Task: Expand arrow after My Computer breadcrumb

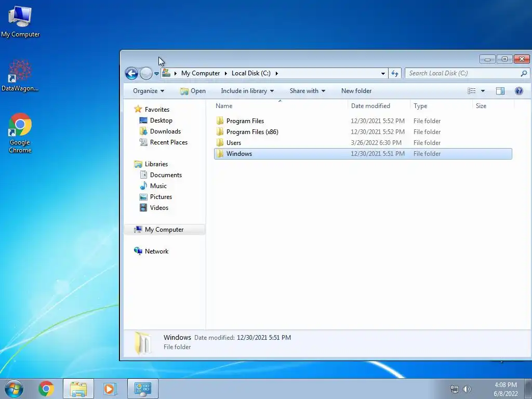Action: (x=225, y=73)
